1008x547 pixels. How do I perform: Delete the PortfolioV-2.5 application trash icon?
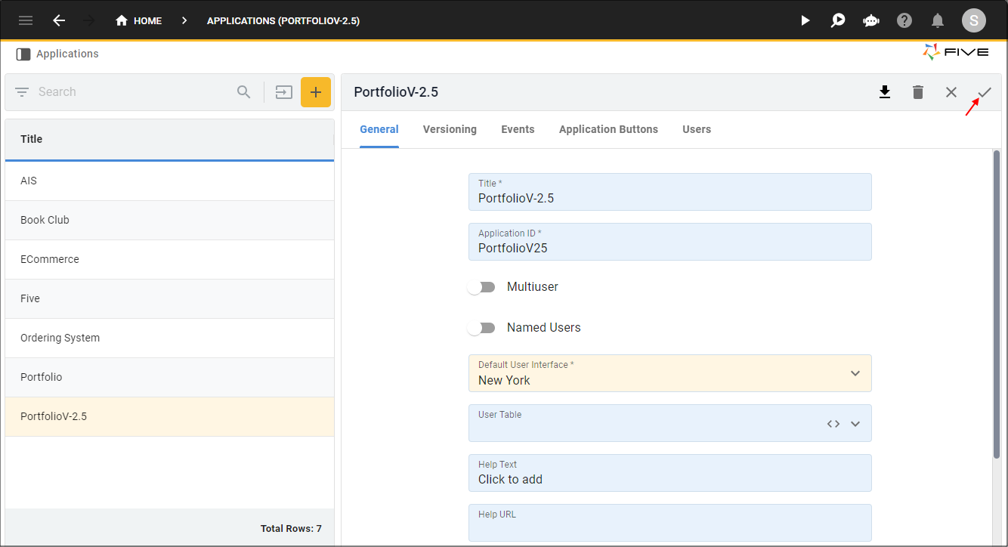click(x=918, y=92)
